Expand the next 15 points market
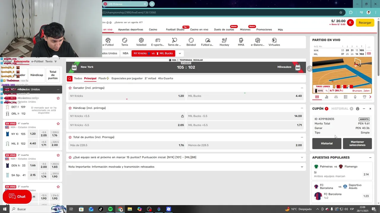380x213 pixels. (x=302, y=157)
